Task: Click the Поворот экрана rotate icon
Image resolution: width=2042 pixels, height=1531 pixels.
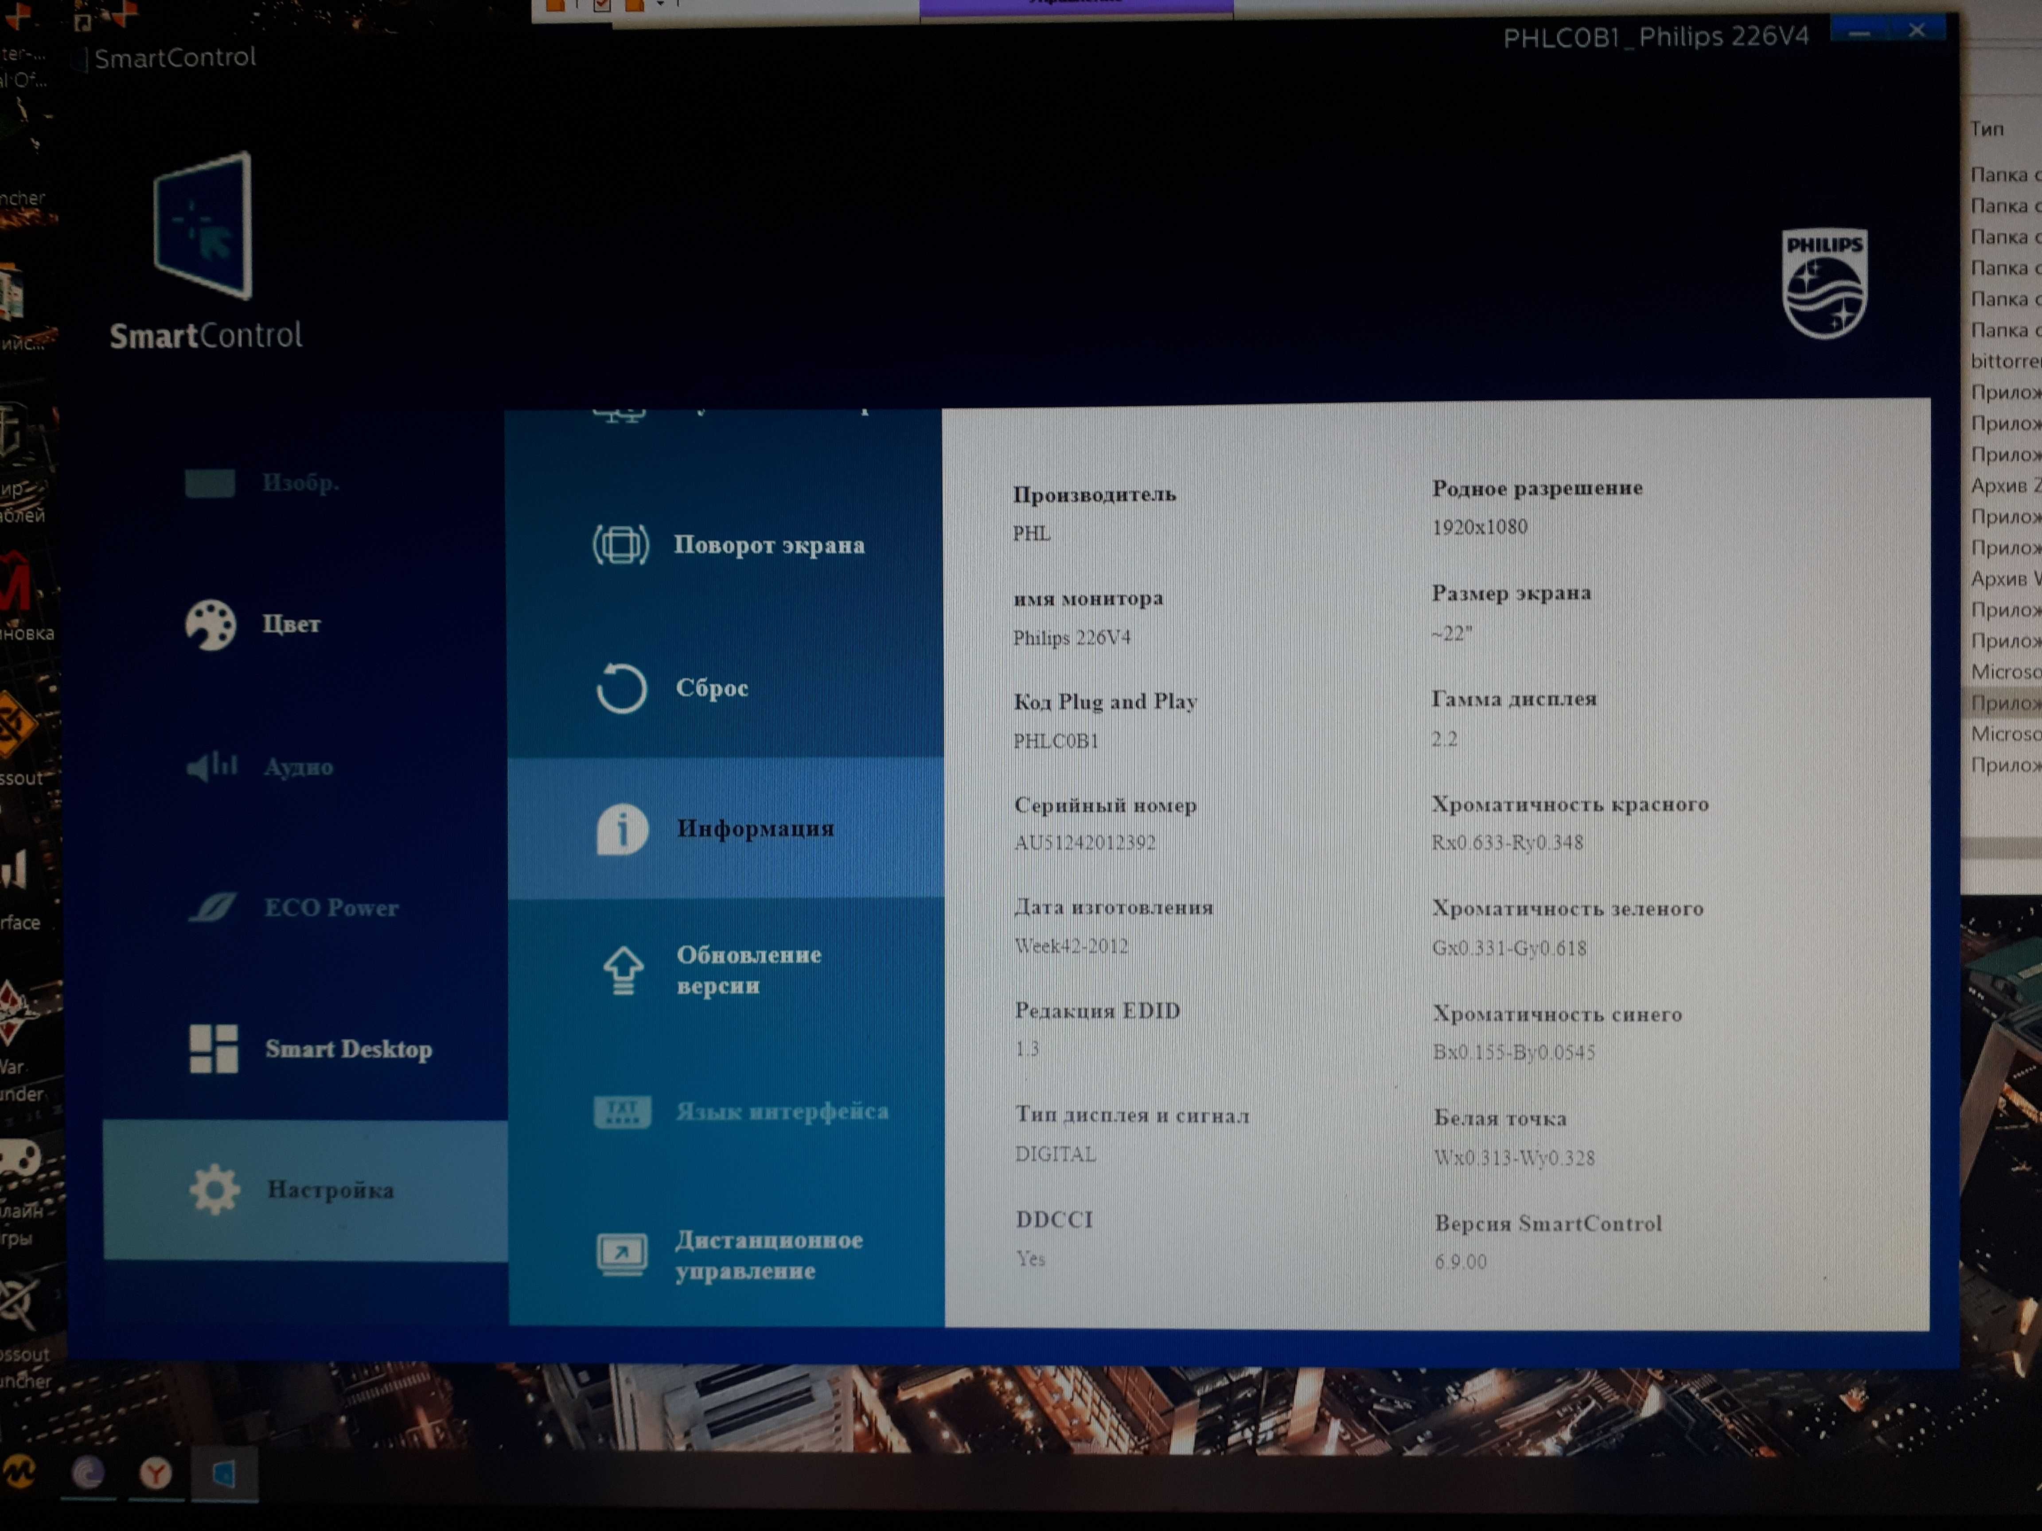Action: (620, 544)
